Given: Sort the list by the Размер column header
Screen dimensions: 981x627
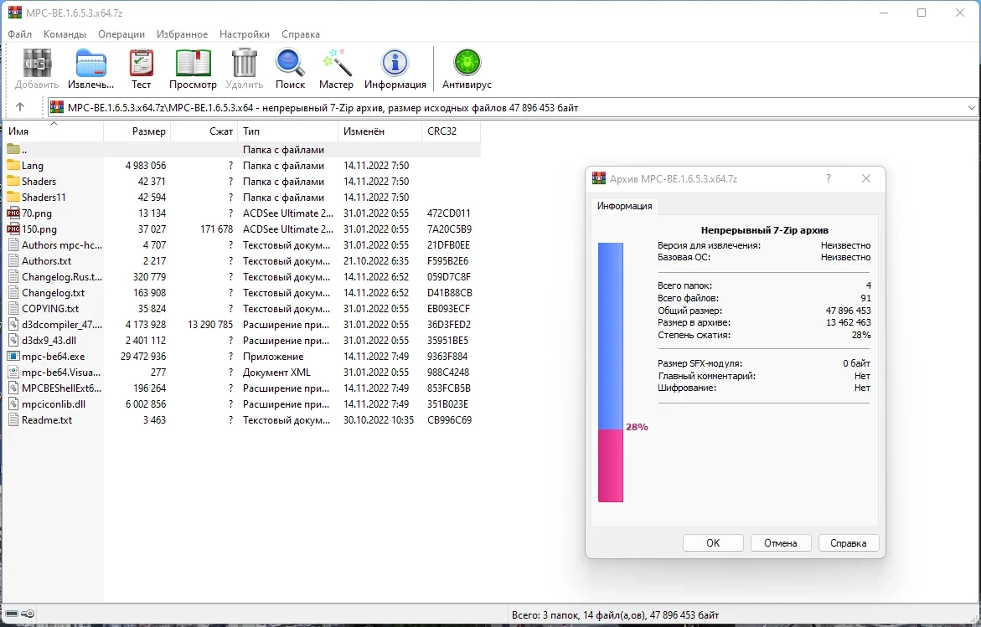Looking at the screenshot, I should pos(137,131).
